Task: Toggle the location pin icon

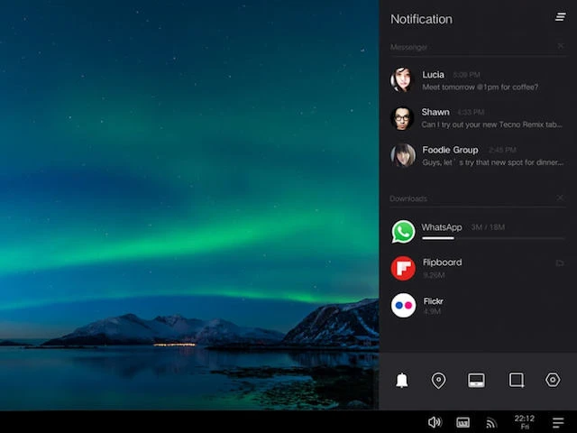Action: point(439,381)
